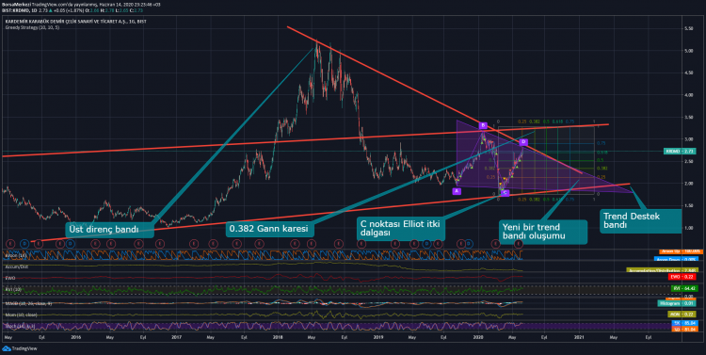Click the EWO indicator label
Image resolution: width=706 pixels, height=355 pixels.
[10, 278]
